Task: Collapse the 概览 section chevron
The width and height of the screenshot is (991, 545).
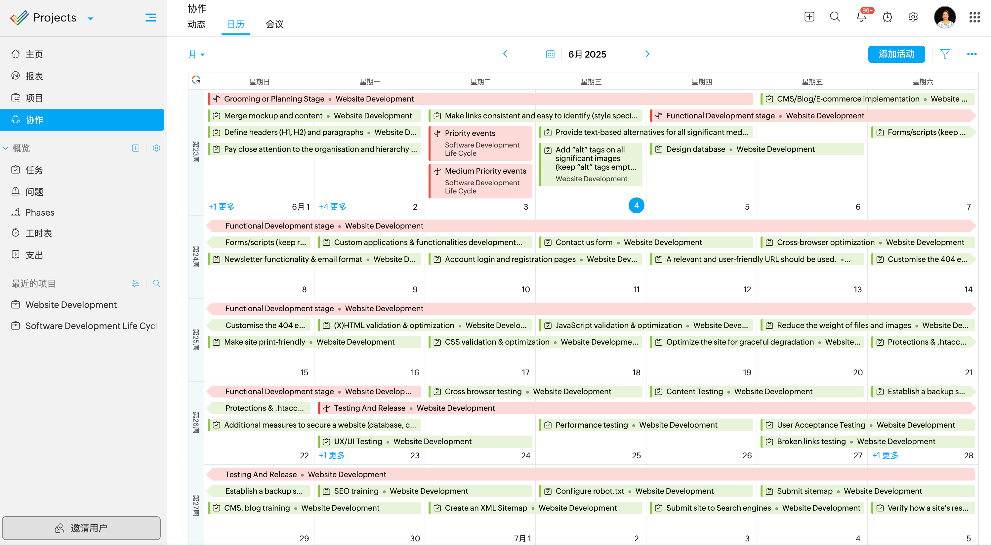Action: point(5,148)
